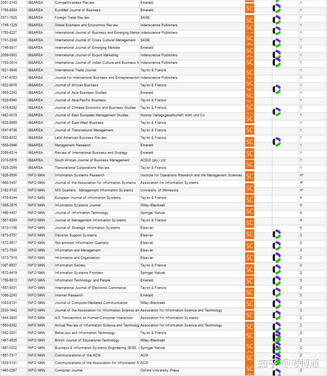Select the Institute for Operations Research publisher cell
The height and width of the screenshot is (376, 327).
coord(191,175)
